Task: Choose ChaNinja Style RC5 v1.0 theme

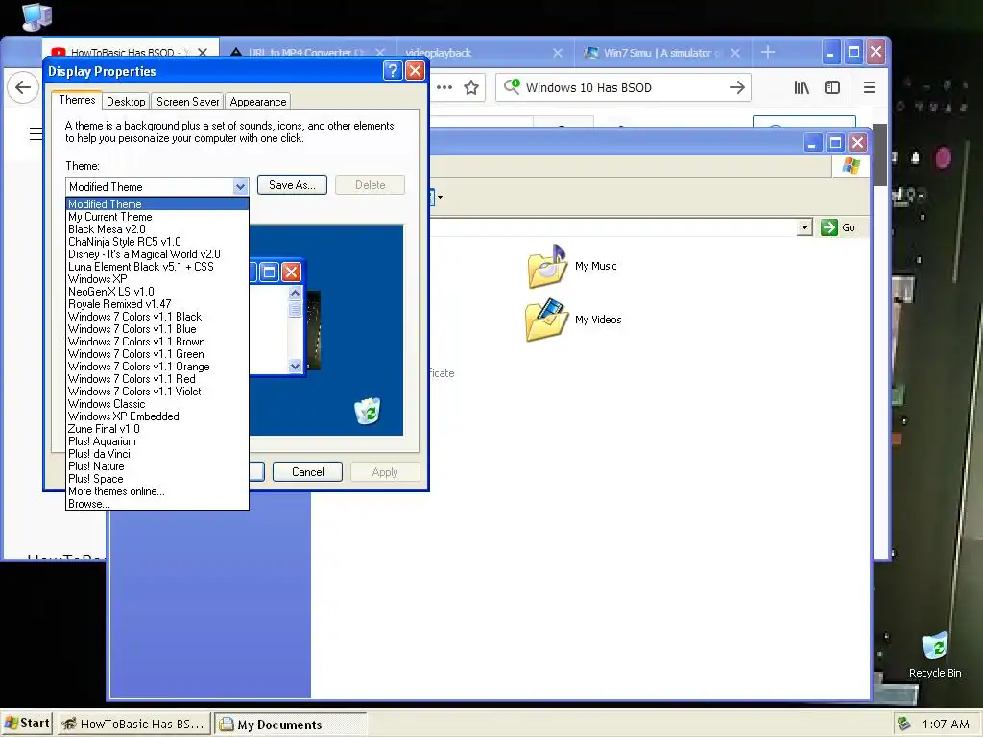Action: point(157,242)
